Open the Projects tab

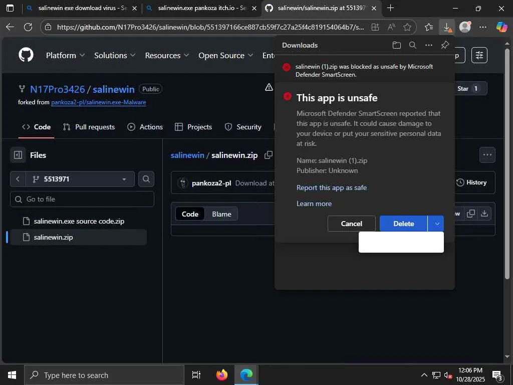tap(193, 127)
